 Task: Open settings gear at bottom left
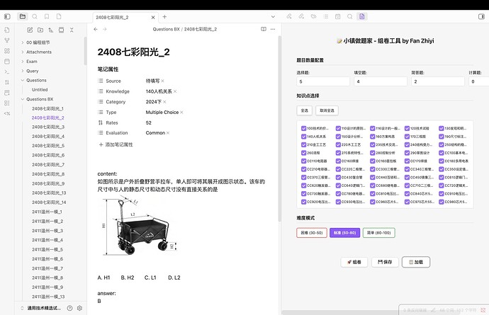80,308
